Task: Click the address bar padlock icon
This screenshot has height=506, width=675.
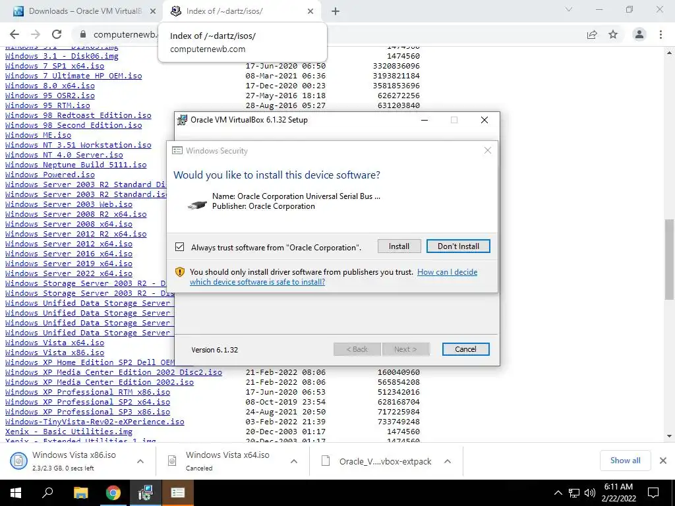Action: (x=83, y=34)
